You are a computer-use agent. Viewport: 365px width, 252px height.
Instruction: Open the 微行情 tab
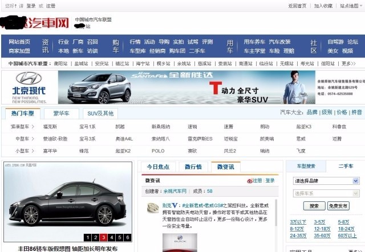pos(193,167)
